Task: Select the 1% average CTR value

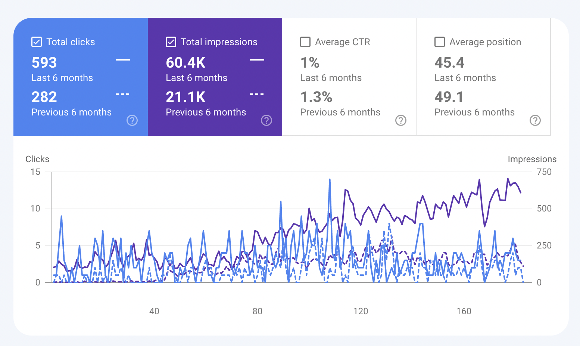Action: (310, 63)
